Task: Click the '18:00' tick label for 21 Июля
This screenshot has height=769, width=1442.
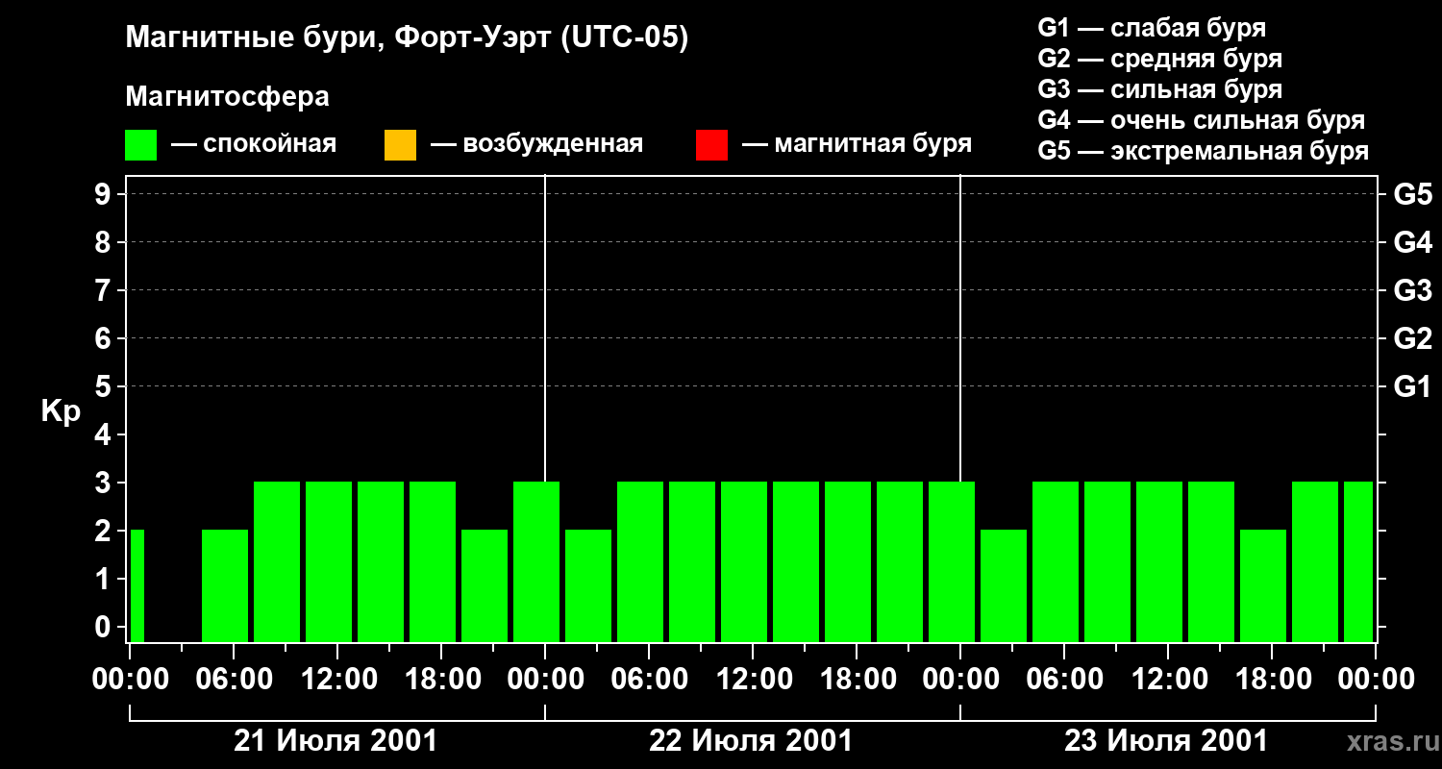Action: click(x=441, y=679)
